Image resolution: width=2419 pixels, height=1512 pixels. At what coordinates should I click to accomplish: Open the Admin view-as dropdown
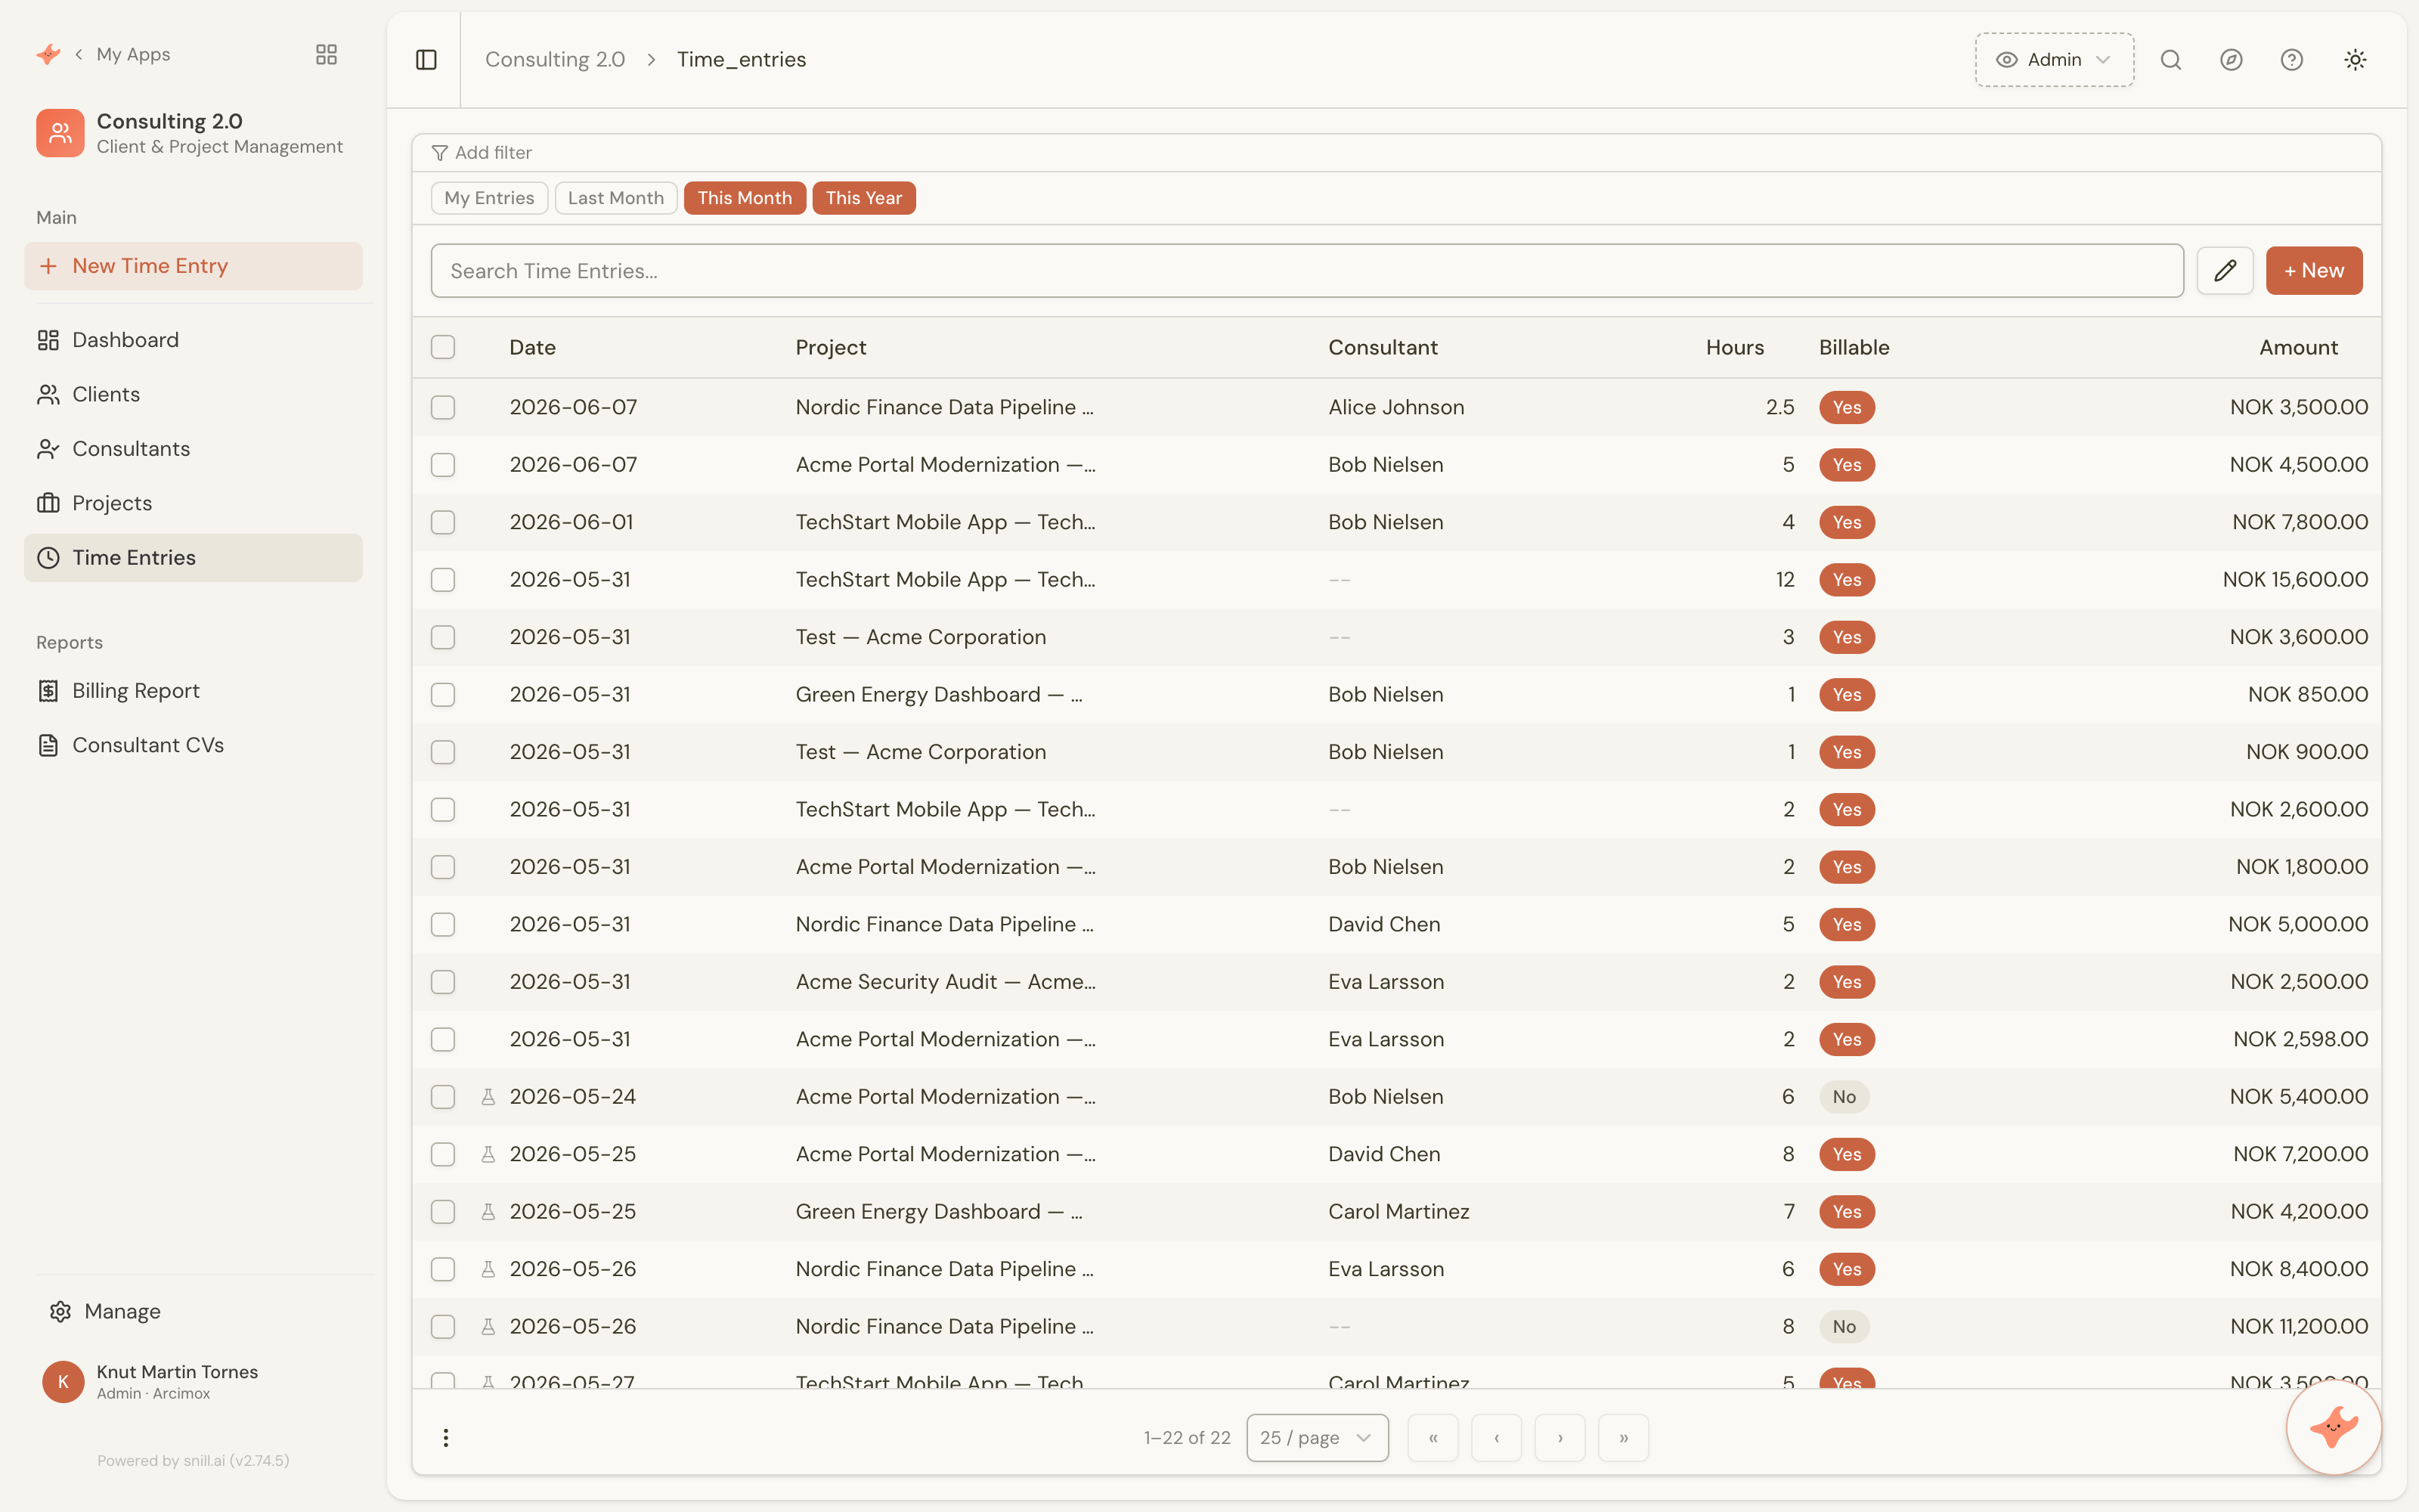point(2054,60)
